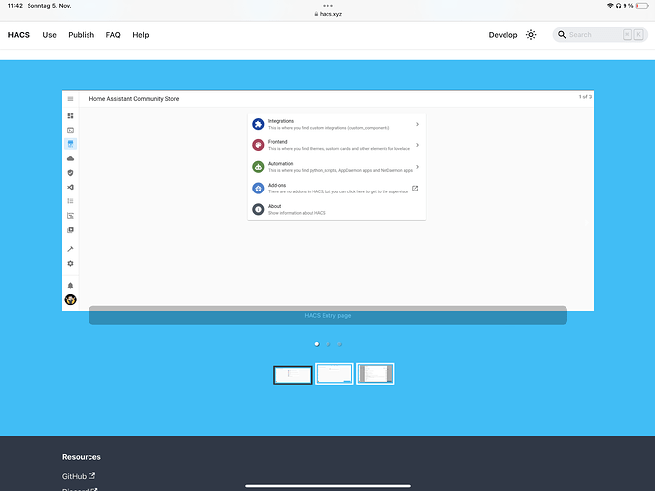Viewport: 655px width, 491px height.
Task: Toggle the light/dark theme sun icon
Action: tap(531, 35)
